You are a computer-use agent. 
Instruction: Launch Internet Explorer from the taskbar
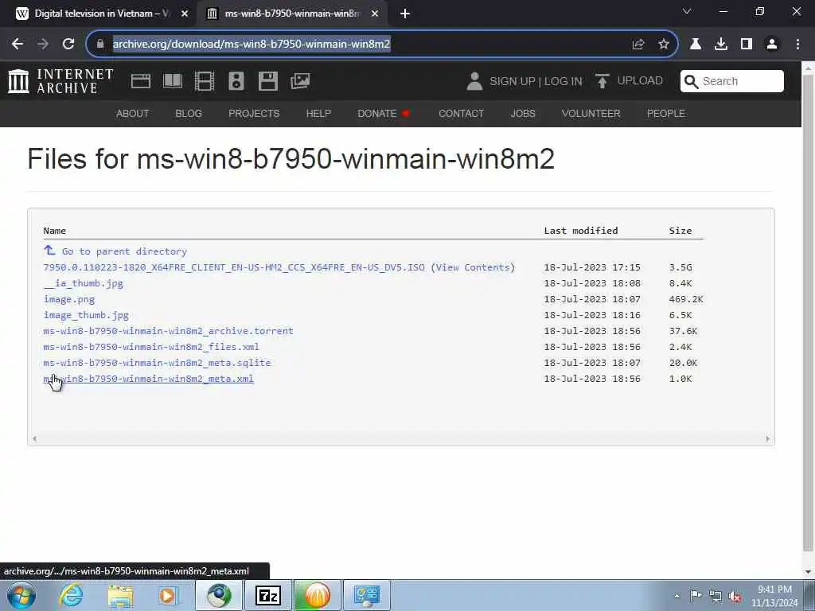pos(71,595)
